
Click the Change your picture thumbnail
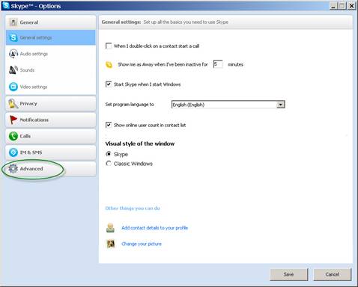[x=111, y=244]
